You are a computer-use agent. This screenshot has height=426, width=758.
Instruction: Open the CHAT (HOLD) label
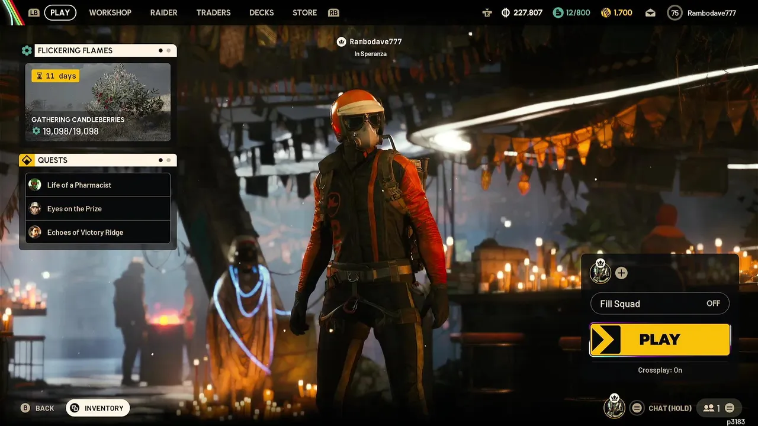pos(670,408)
